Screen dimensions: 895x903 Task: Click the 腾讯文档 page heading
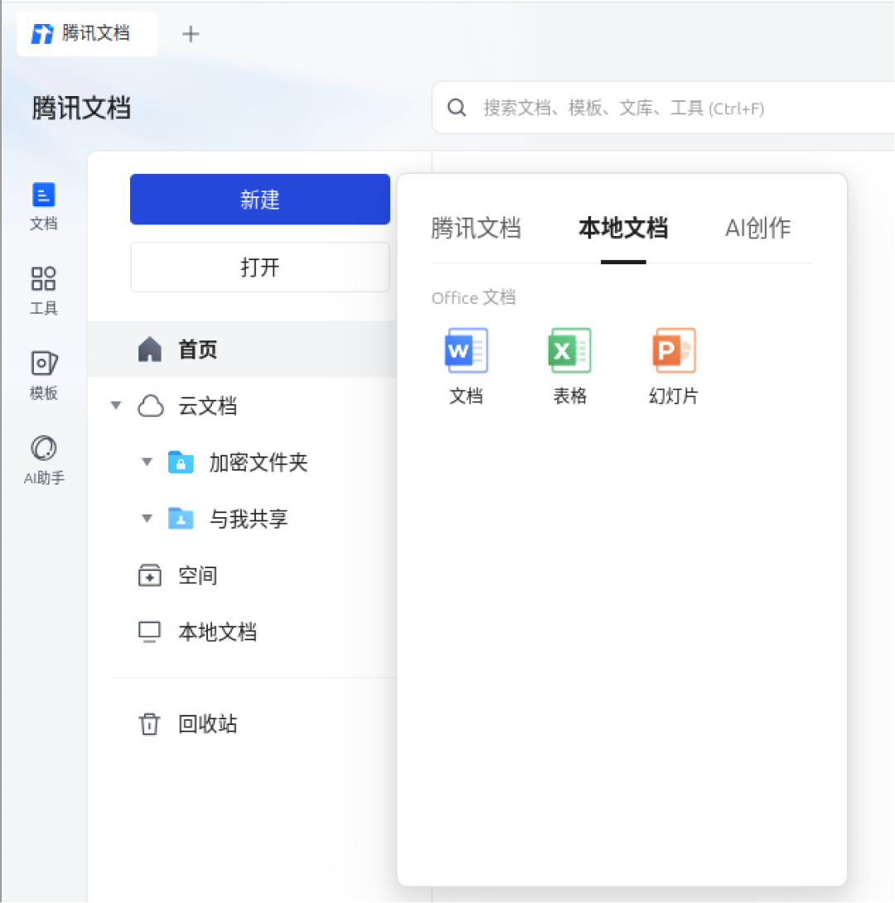tap(81, 108)
